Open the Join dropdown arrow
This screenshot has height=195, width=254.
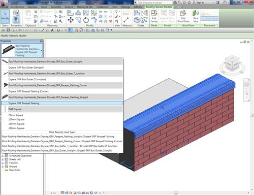pos(50,21)
